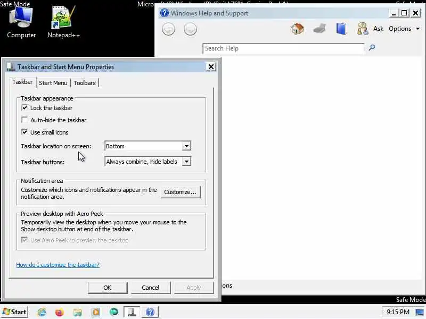Uncheck Use small icons
Screen dimensions: 426x319
tap(24, 132)
